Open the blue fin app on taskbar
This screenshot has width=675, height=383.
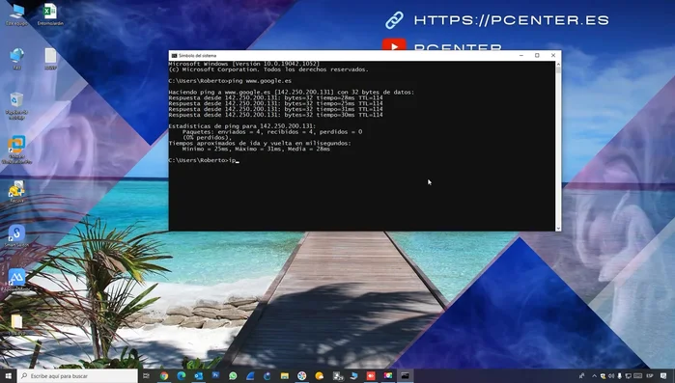point(250,375)
